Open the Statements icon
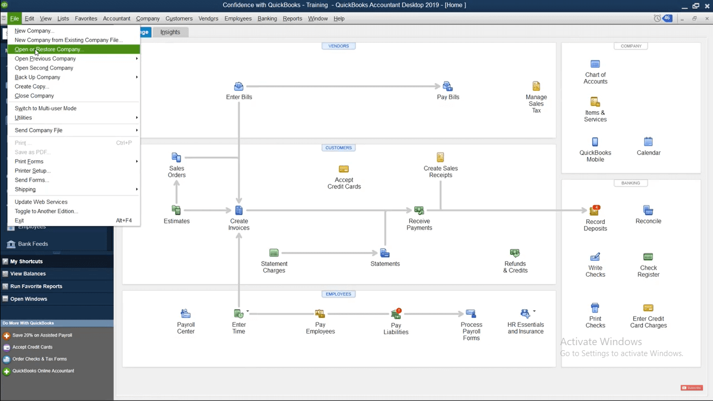Screen dimensions: 713x401 (385, 253)
